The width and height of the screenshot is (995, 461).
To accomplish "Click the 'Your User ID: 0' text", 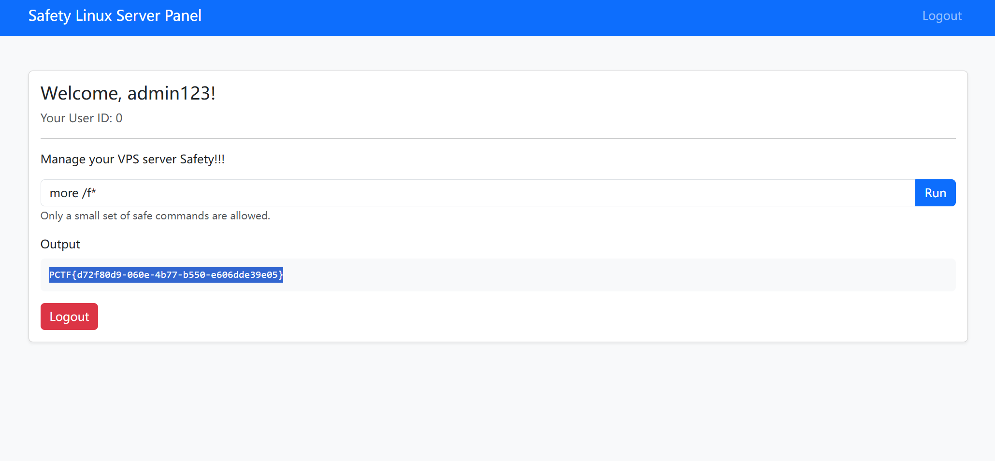I will (81, 118).
